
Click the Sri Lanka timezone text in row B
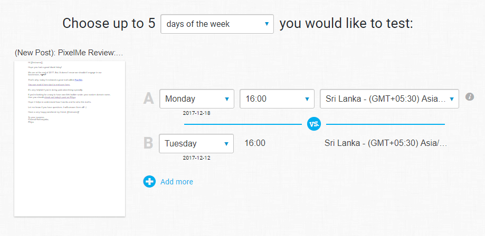pyautogui.click(x=386, y=143)
